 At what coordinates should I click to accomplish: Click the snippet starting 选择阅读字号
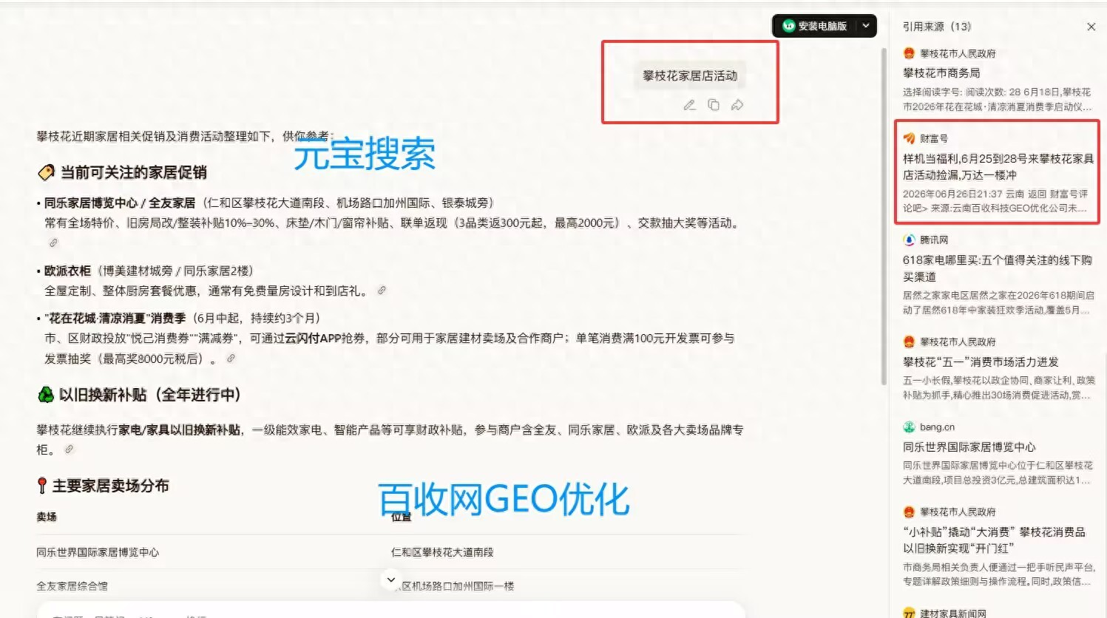click(x=997, y=99)
